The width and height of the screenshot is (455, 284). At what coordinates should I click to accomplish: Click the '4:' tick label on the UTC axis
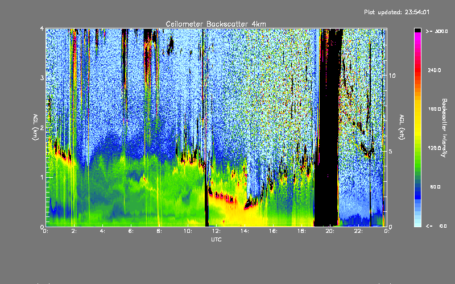[x=103, y=231]
